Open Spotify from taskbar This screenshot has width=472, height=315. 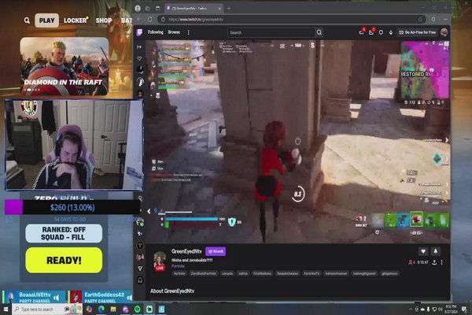point(137,309)
